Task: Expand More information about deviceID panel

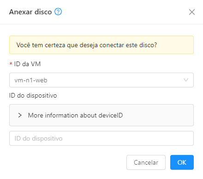Action: [x=101, y=115]
